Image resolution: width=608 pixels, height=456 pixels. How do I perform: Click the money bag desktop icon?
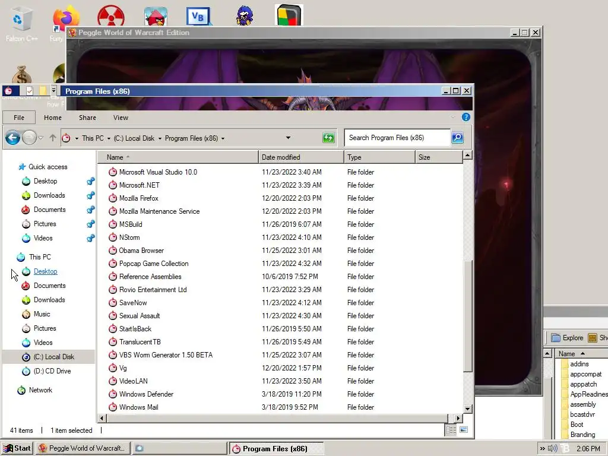point(21,74)
